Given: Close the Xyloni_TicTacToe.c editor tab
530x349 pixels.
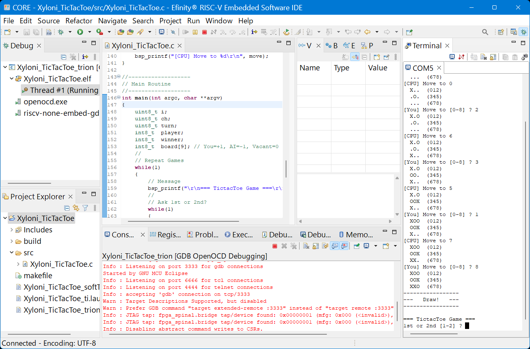Looking at the screenshot, I should tap(179, 46).
